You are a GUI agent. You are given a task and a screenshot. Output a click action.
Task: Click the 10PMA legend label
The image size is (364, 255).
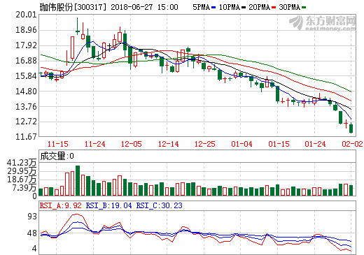[x=229, y=7]
